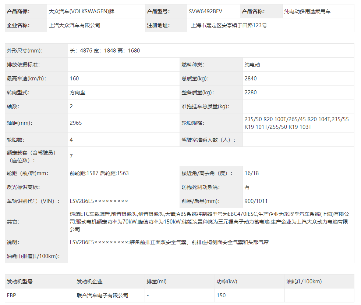
Task: Select the 说明 row label
Action: tap(13, 242)
